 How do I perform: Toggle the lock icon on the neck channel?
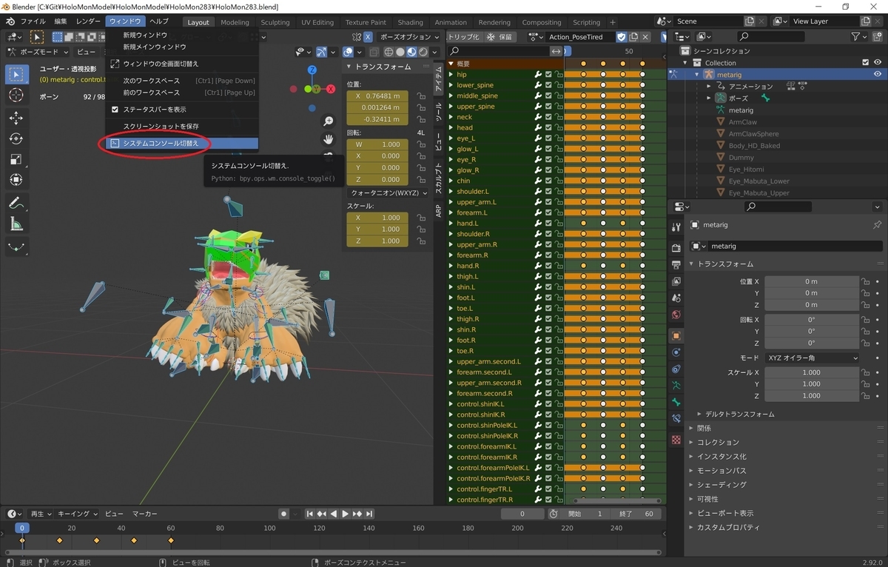559,117
